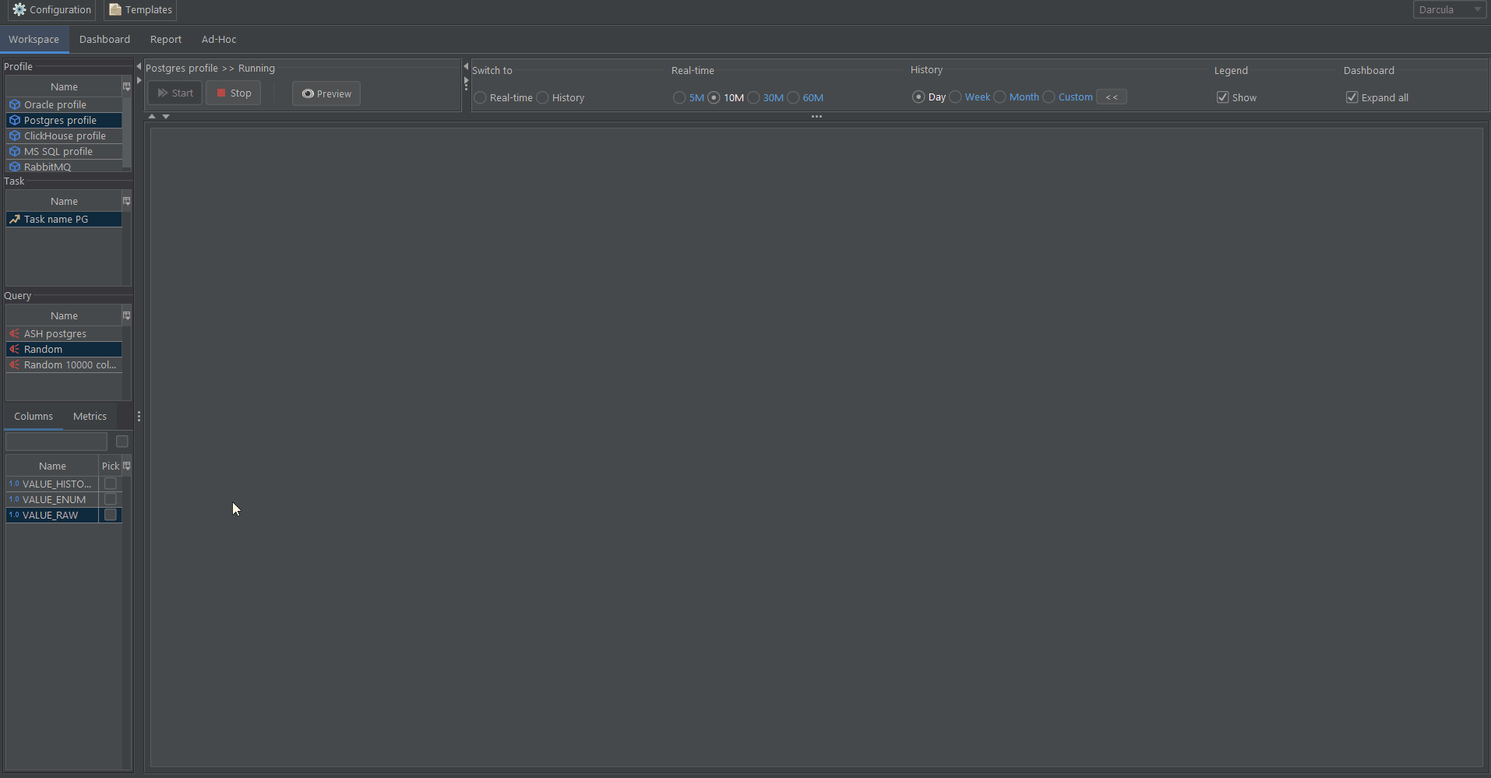Click the VALUE_ENUM numeric type icon
Screen dimensions: 1491x778
coord(14,499)
